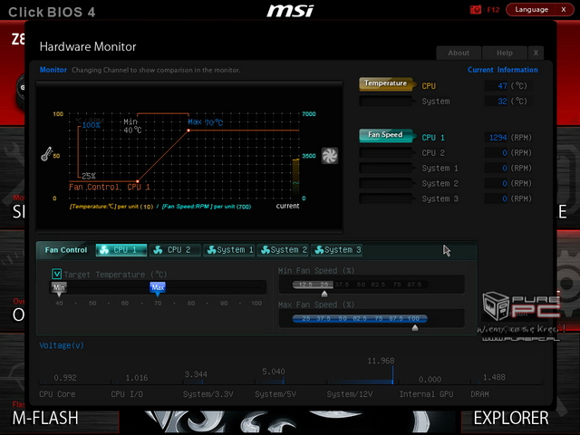This screenshot has height=435, width=580.
Task: Click the Monitor heading label
Action: 53,70
